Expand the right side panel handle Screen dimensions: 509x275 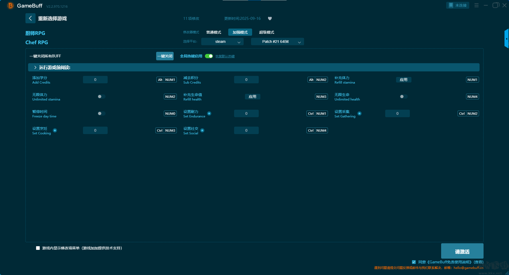click(x=506, y=39)
